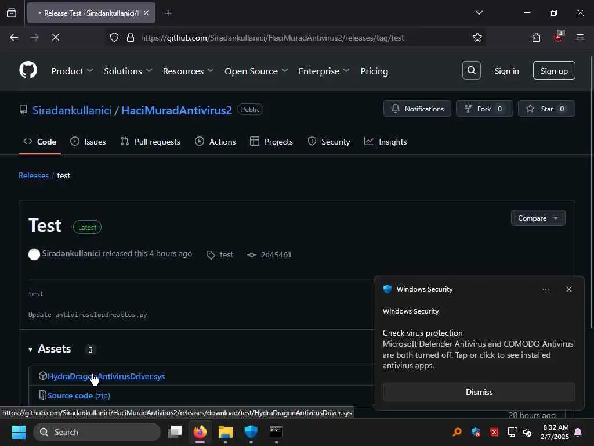The height and width of the screenshot is (446, 594).
Task: Open the Pricing page
Action: [374, 71]
